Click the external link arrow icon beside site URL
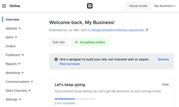Screen dimensions: 179x107 tap(146, 30)
